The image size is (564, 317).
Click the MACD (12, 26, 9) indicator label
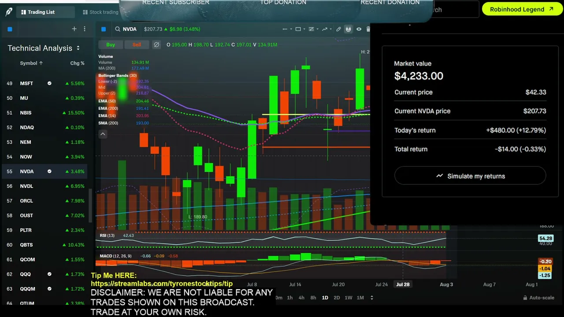(x=115, y=256)
